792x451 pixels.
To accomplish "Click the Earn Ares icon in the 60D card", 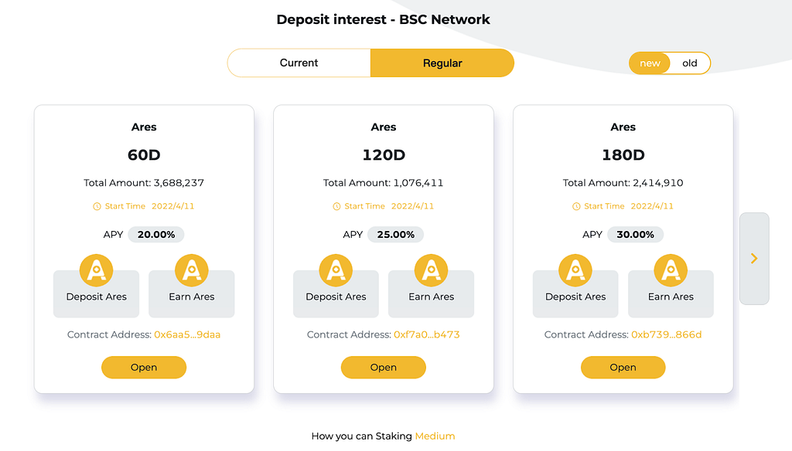I will pos(192,270).
